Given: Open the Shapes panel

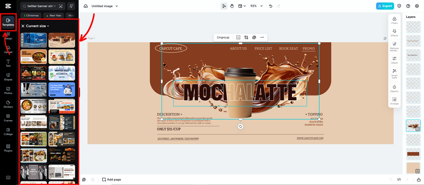Looking at the screenshot, I should pos(8,77).
